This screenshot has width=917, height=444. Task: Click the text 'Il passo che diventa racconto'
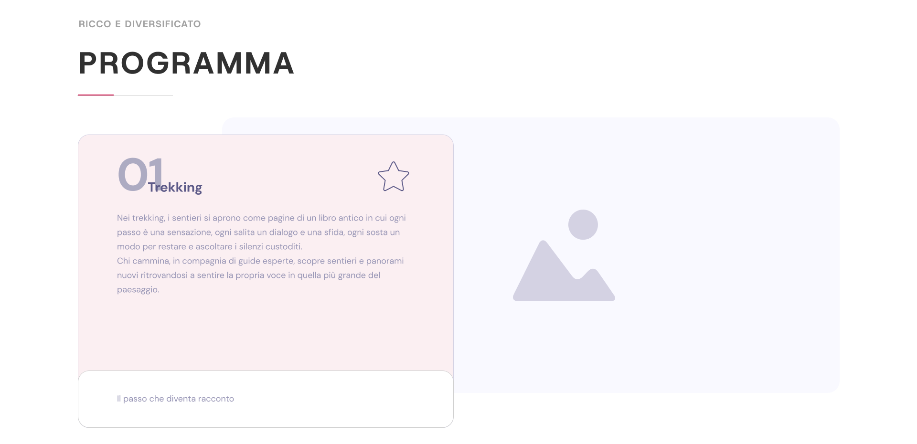[x=175, y=399]
